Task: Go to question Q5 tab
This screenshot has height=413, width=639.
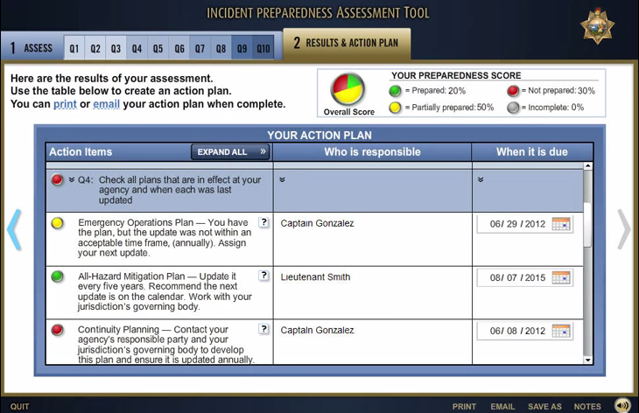Action: coord(158,48)
